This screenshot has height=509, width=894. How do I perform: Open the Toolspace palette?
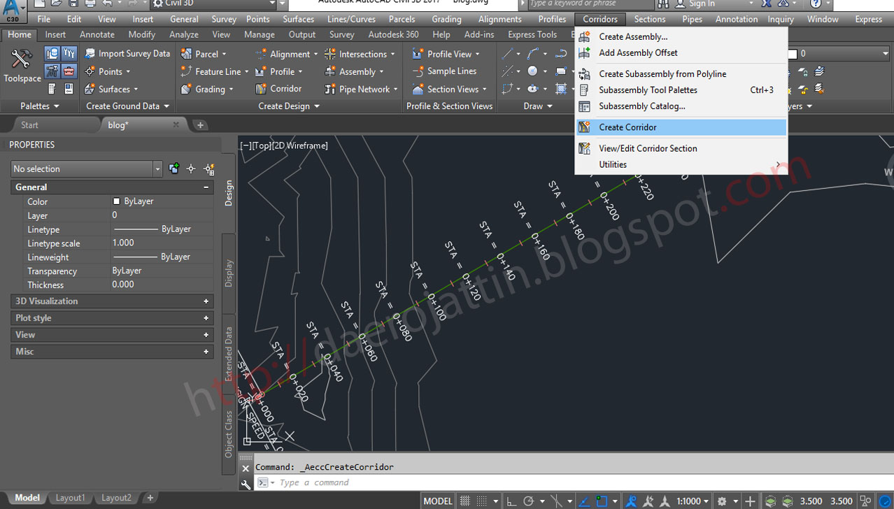pos(22,66)
